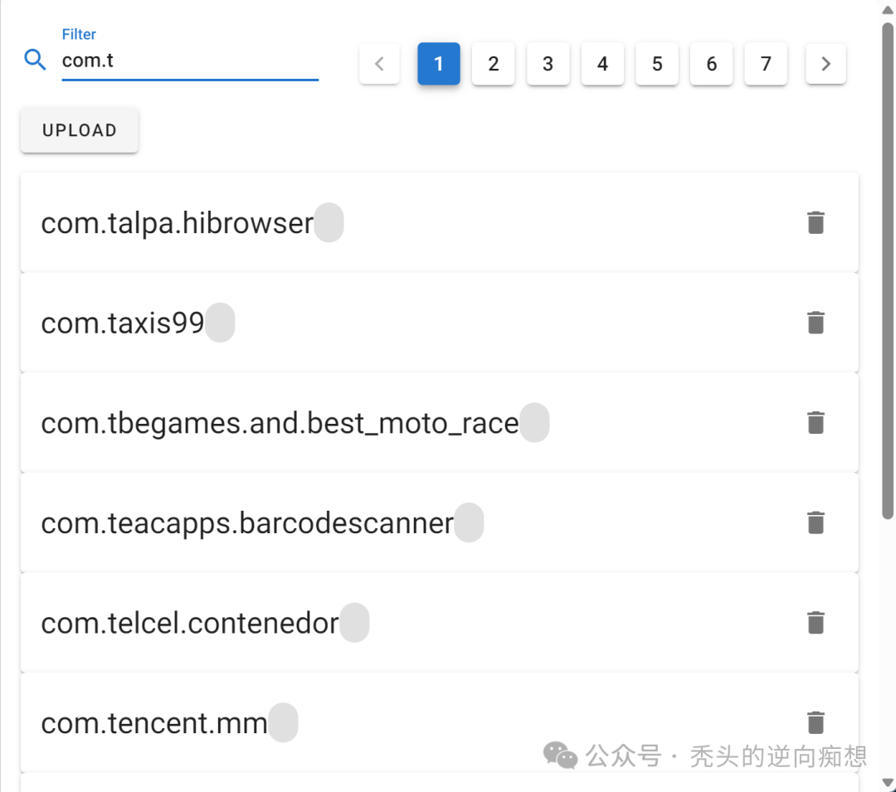Click the search magnifier icon
Viewport: 896px width, 792px height.
coord(35,60)
